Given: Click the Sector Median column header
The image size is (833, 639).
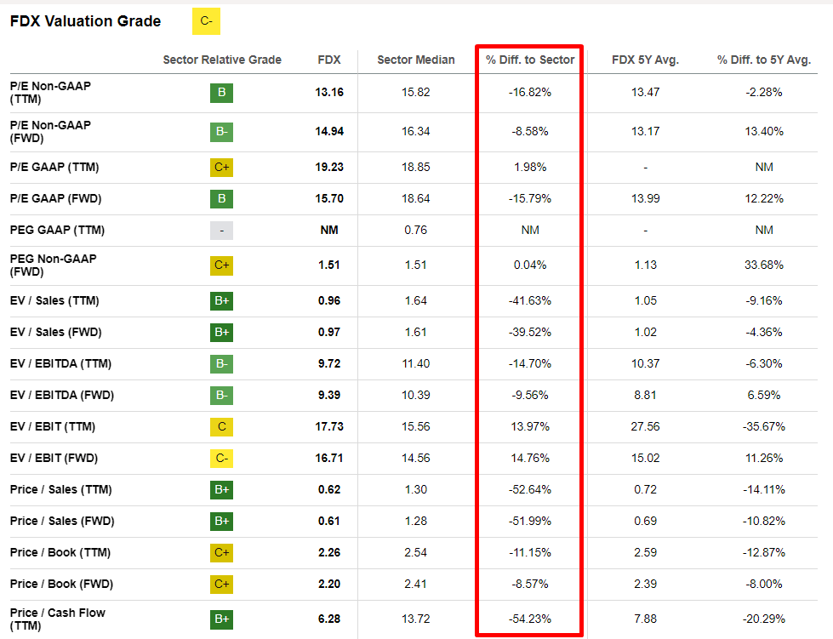Looking at the screenshot, I should [416, 60].
